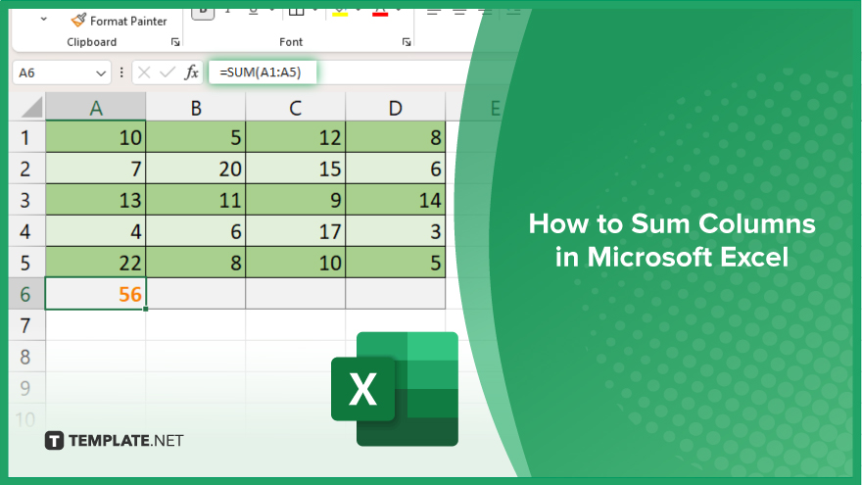Screen dimensions: 862x485
Task: Expand the Name Box dropdown arrow
Action: [x=101, y=73]
